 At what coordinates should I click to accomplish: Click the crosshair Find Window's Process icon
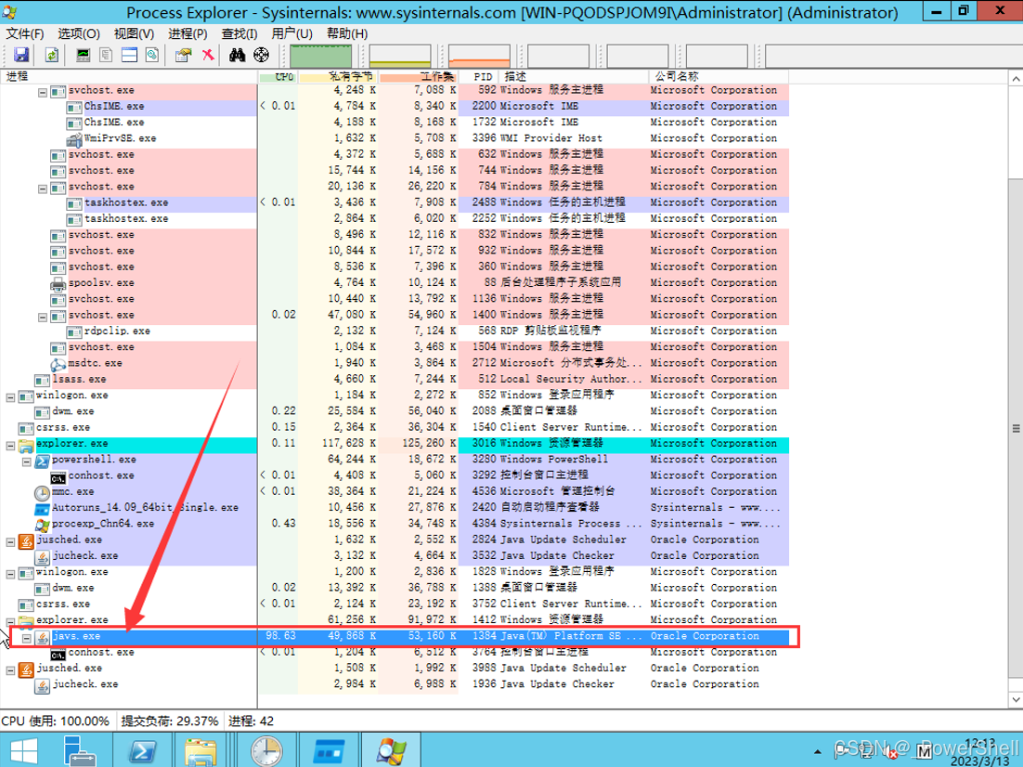click(x=261, y=56)
